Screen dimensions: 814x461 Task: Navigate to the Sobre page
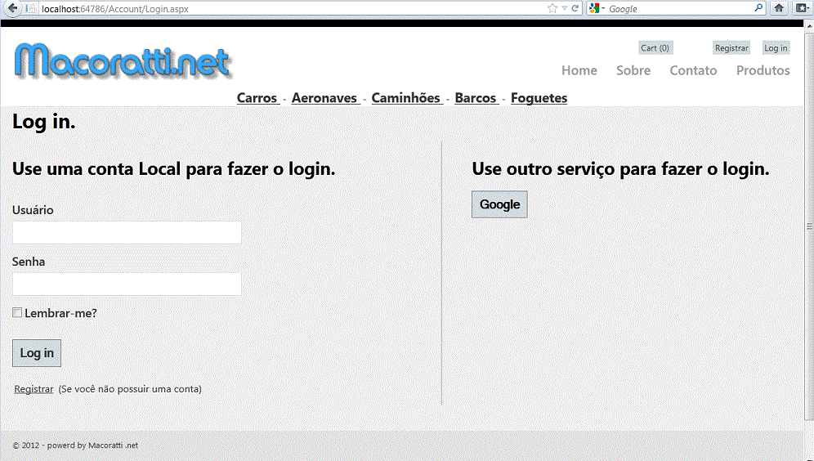(x=633, y=70)
